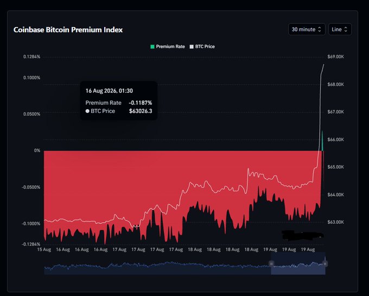369x296 pixels.
Task: Click the $65.00K price axis label
Action: click(335, 167)
